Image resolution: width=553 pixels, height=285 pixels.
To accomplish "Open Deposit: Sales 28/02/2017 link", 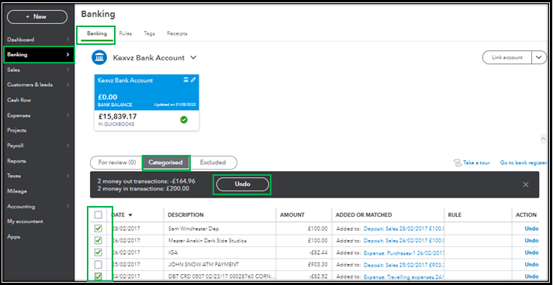I will click(x=403, y=228).
